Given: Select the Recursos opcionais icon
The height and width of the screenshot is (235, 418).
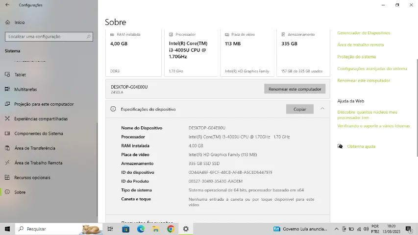Looking at the screenshot, I should pos(7,177).
